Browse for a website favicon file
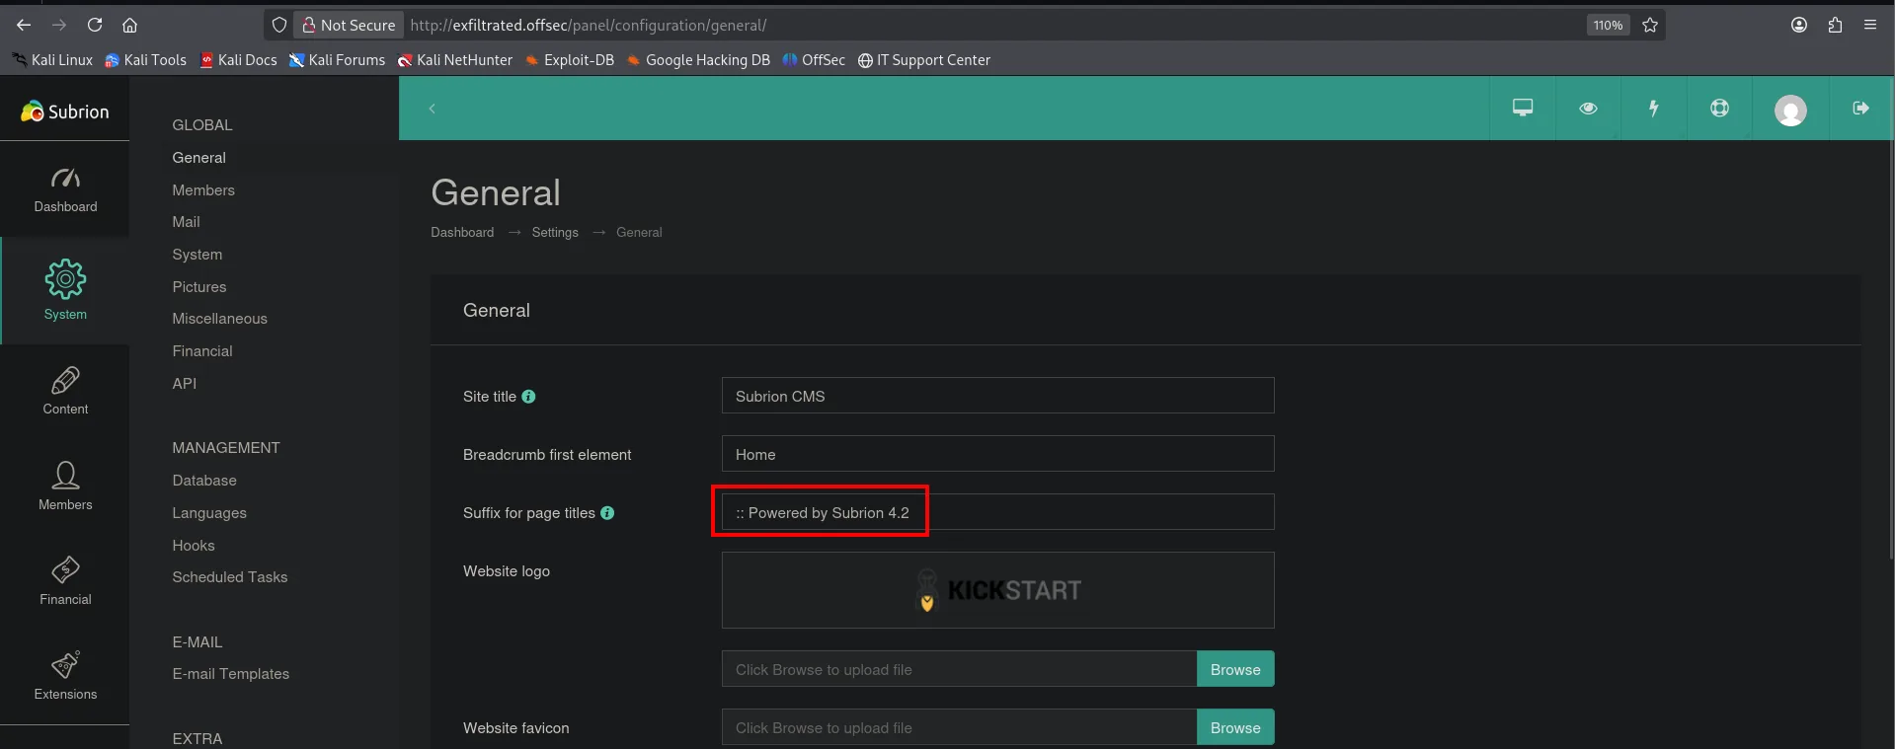Screen dimensions: 1895x749 point(1235,727)
